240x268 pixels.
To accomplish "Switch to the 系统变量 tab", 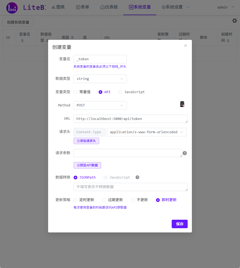I will pyautogui.click(x=140, y=7).
